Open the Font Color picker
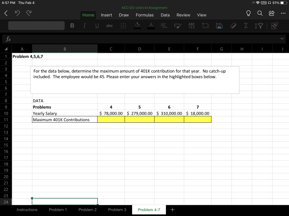Image resolution: width=289 pixels, height=216 pixels. (151, 26)
